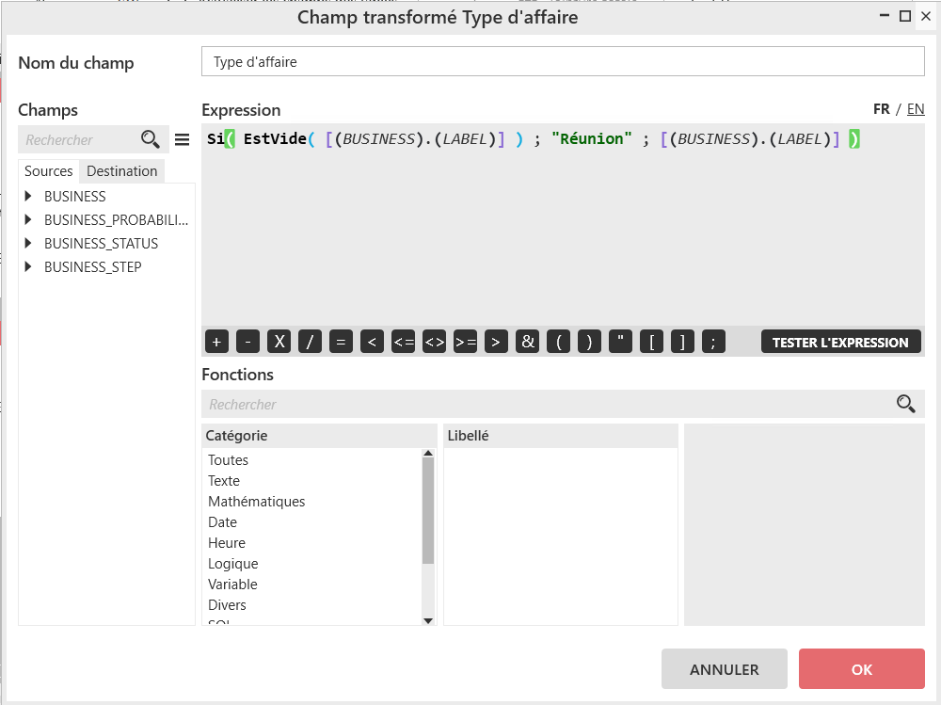This screenshot has width=941, height=705.
Task: Click the Champs search magnifier icon
Action: (x=150, y=139)
